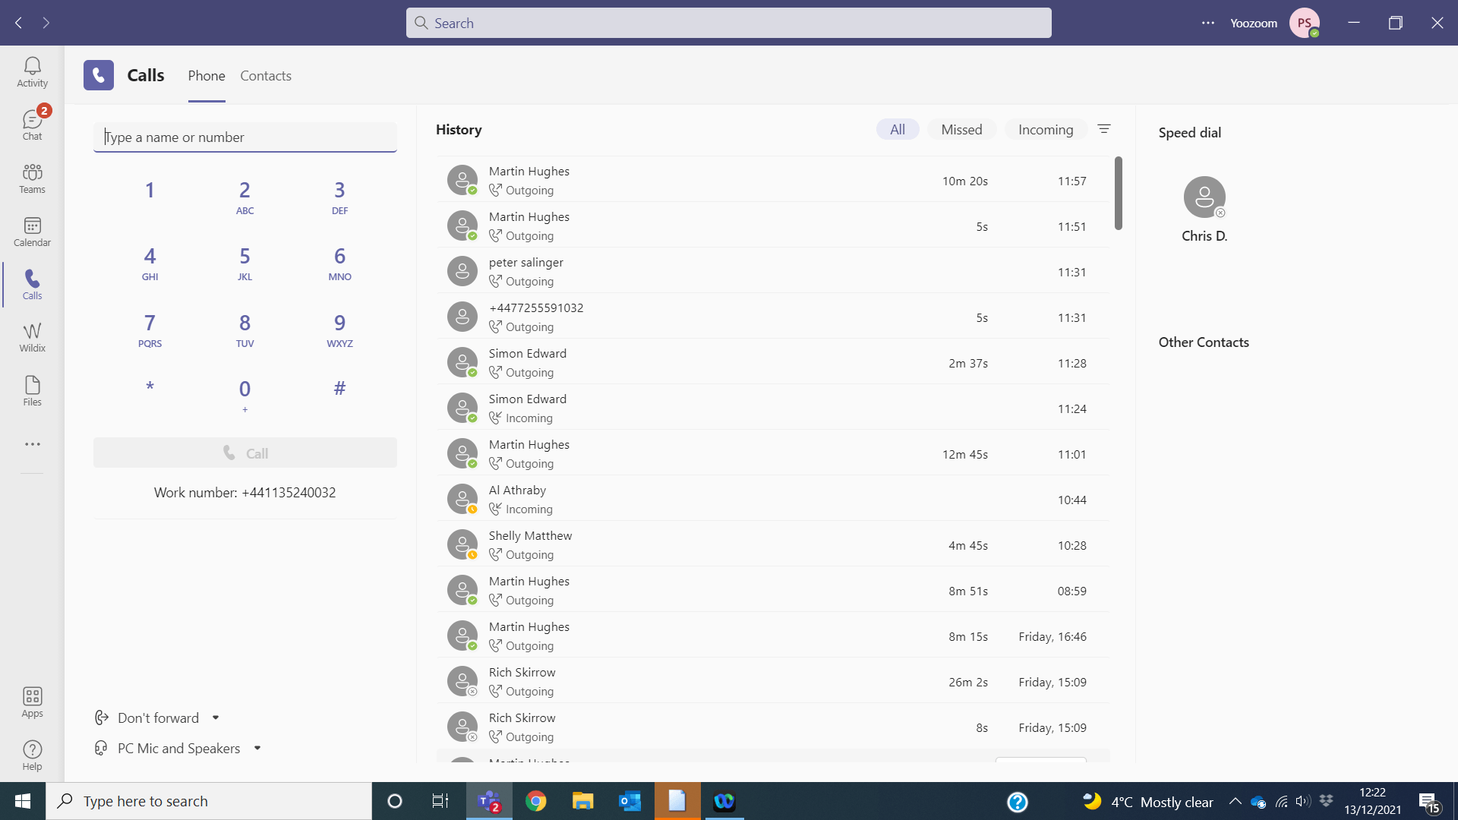The image size is (1458, 820).
Task: Open the PC Mic and Speakers dropdown
Action: click(257, 748)
